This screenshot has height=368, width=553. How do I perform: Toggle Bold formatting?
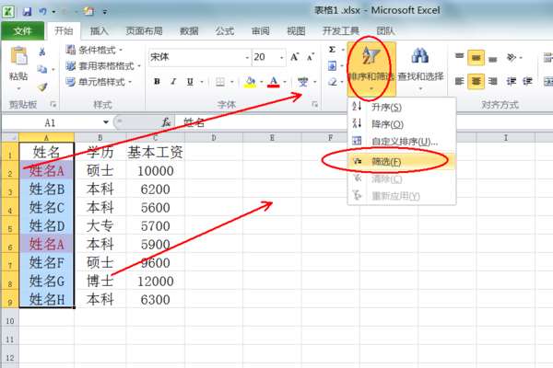coord(157,82)
